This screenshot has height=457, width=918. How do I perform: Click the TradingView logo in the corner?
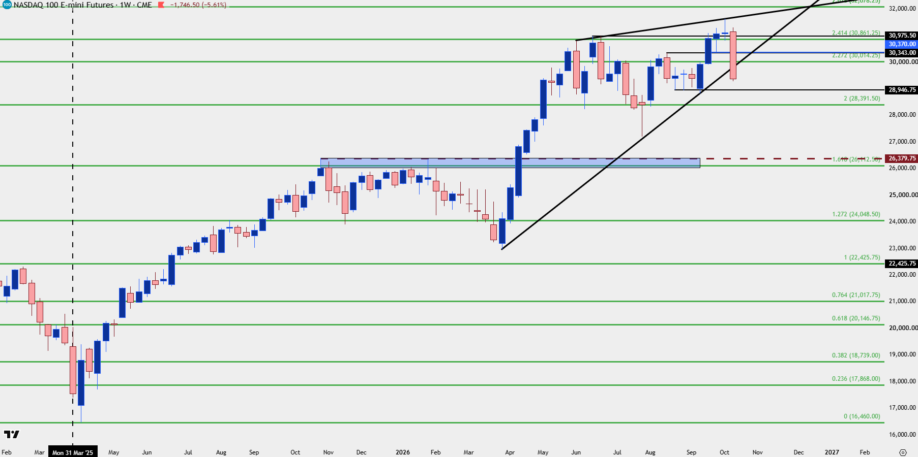tap(11, 434)
